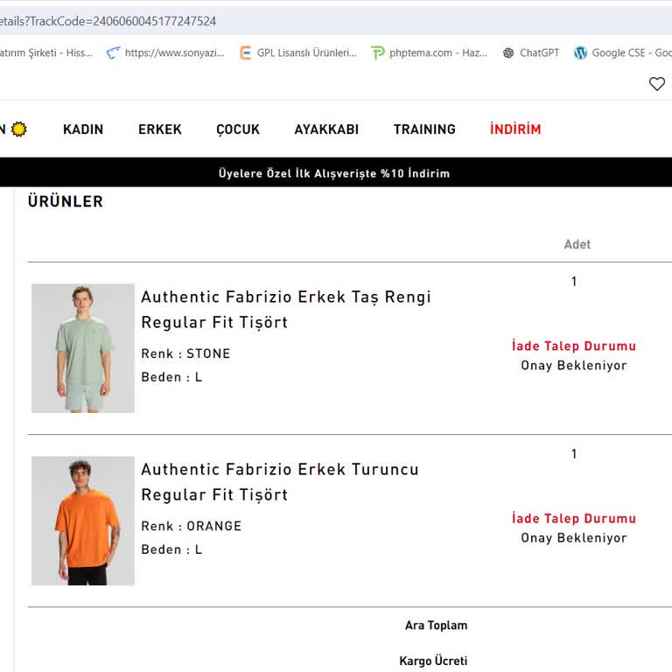Open the TRAINING menu
Screen dimensions: 672x672
click(x=424, y=129)
